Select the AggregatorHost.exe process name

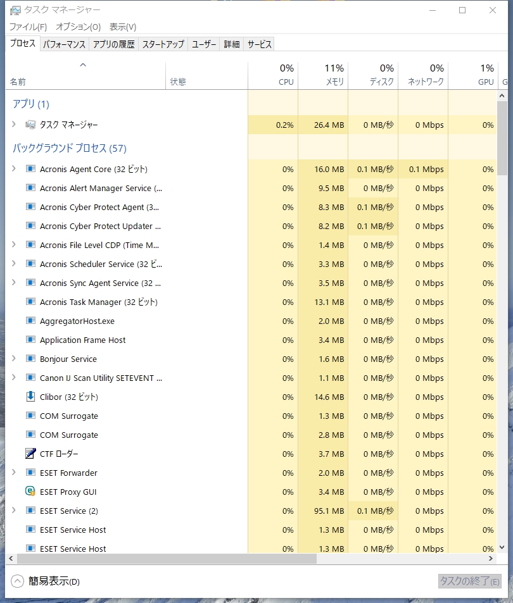[x=77, y=321]
